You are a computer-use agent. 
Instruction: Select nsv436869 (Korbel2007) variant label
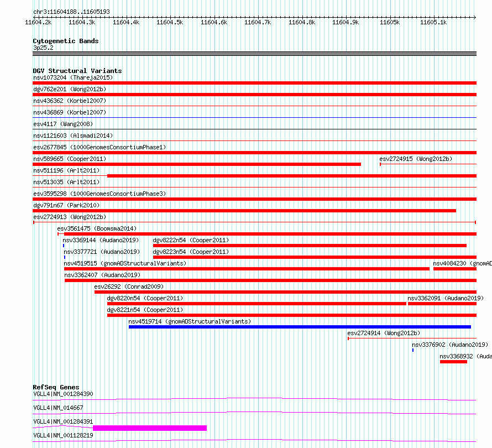70,112
